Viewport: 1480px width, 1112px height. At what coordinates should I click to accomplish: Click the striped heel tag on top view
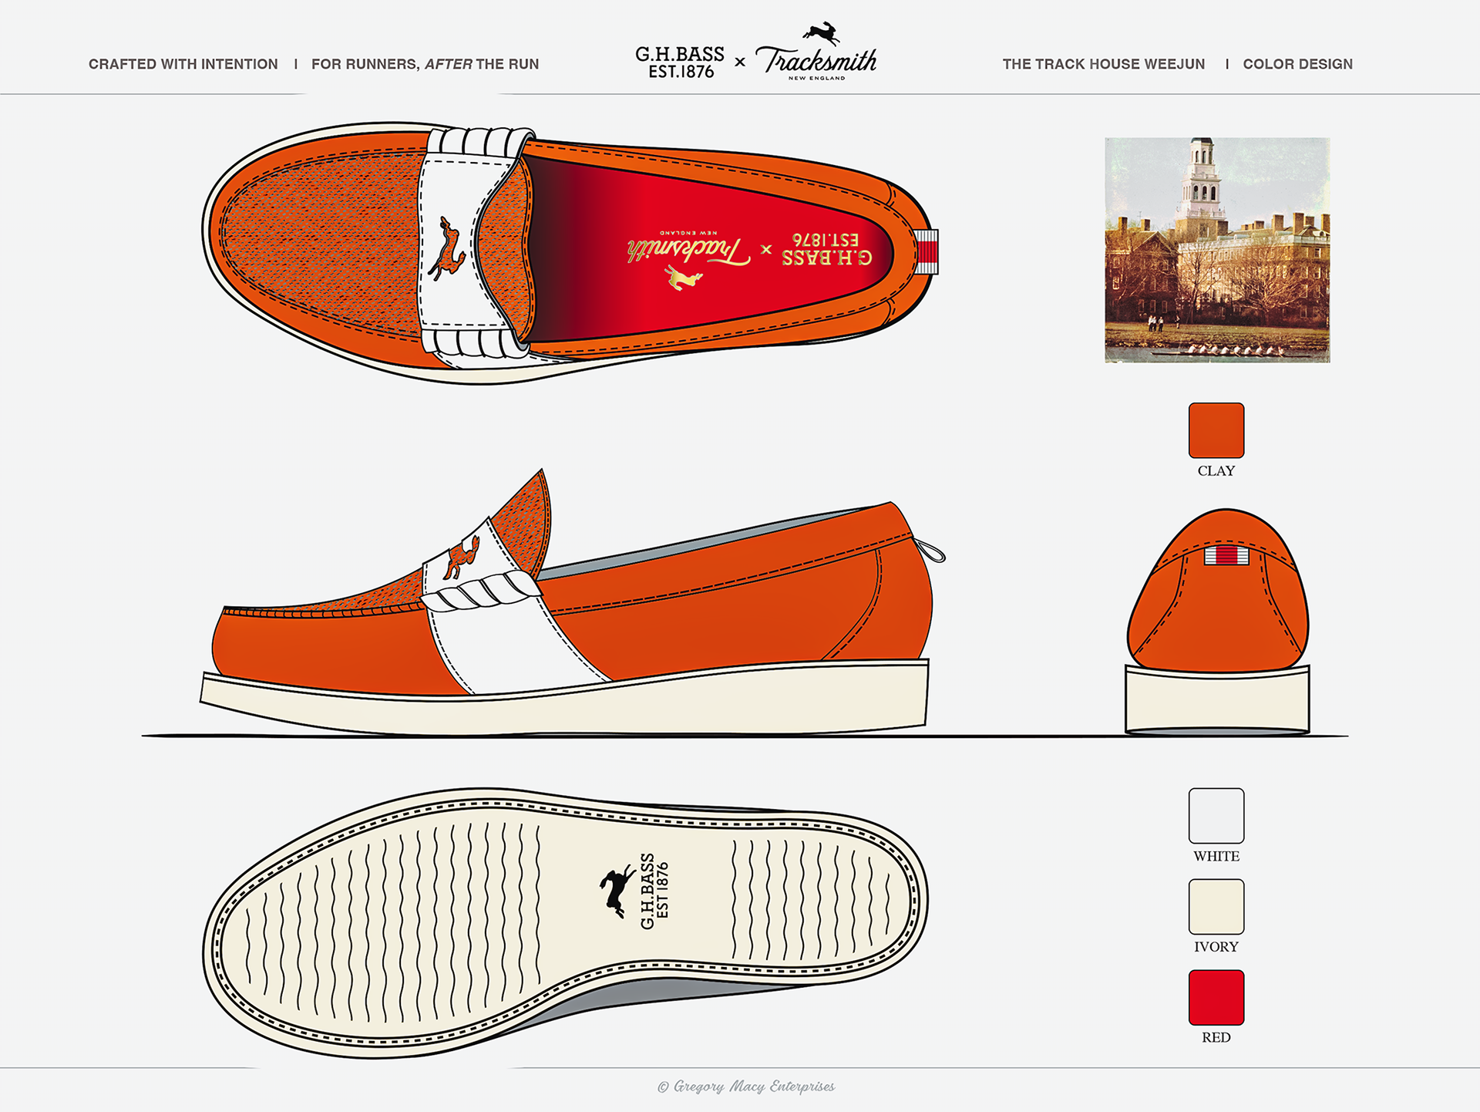[x=927, y=251]
